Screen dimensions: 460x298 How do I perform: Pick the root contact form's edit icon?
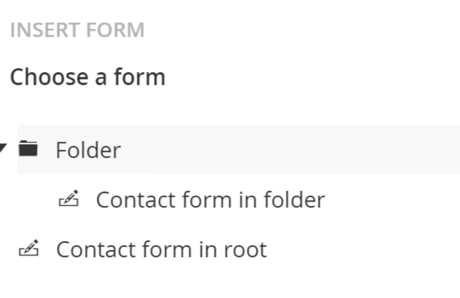pos(29,248)
